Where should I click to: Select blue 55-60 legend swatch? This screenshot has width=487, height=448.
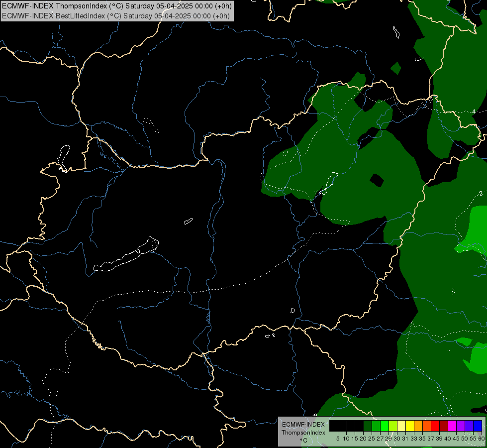coord(478,426)
